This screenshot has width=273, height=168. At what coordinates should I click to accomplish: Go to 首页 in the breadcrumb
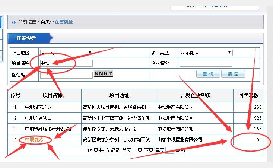[45, 22]
